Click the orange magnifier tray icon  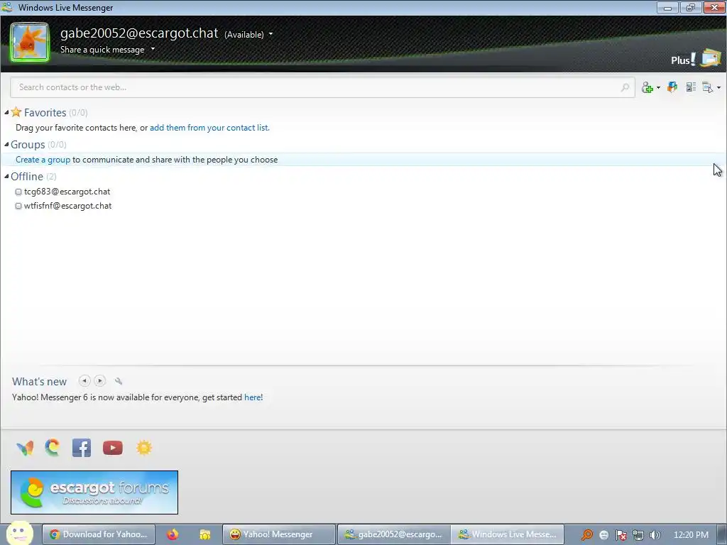(586, 535)
